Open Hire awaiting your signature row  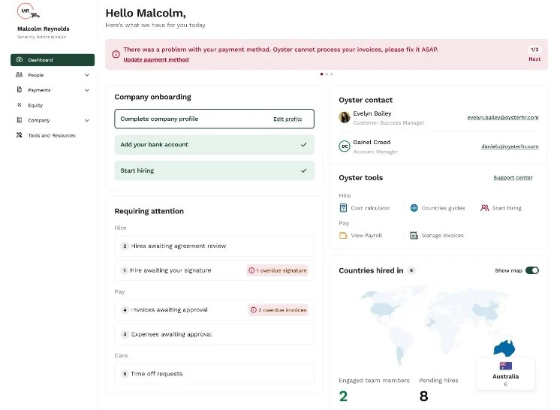214,270
